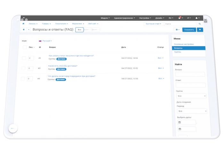Open the small dropdown arrow beside back button
The height and width of the screenshot is (149, 224).
point(28,29)
